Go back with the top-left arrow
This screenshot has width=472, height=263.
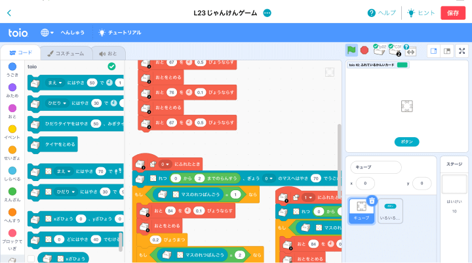tap(9, 13)
